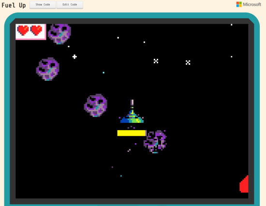Click the red fuel sprite at bottom right
The width and height of the screenshot is (266, 206).
pyautogui.click(x=244, y=184)
